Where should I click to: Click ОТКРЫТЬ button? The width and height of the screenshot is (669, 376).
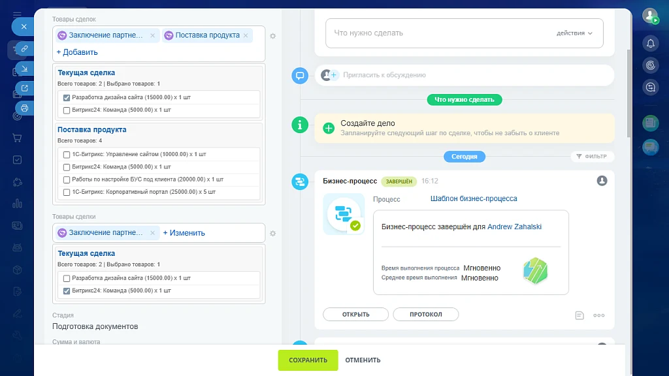tap(356, 314)
